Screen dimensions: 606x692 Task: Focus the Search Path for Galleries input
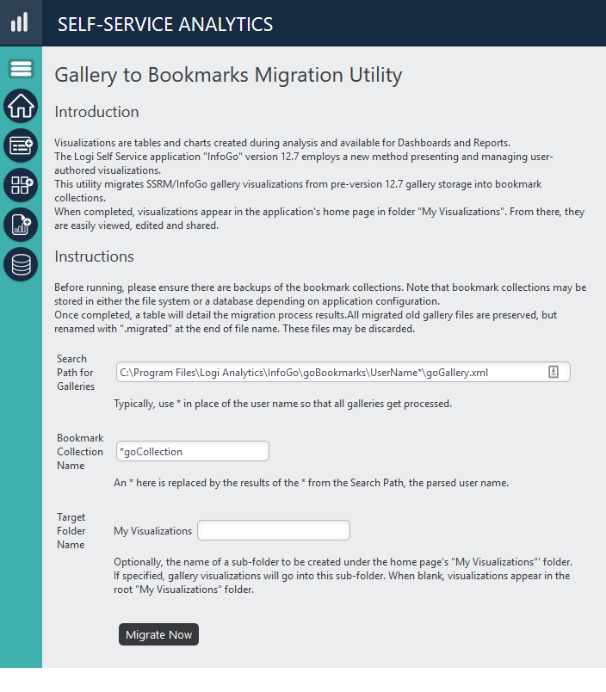click(343, 372)
